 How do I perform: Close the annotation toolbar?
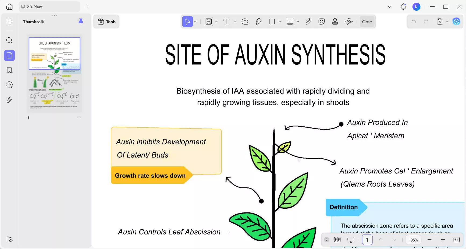pyautogui.click(x=367, y=22)
